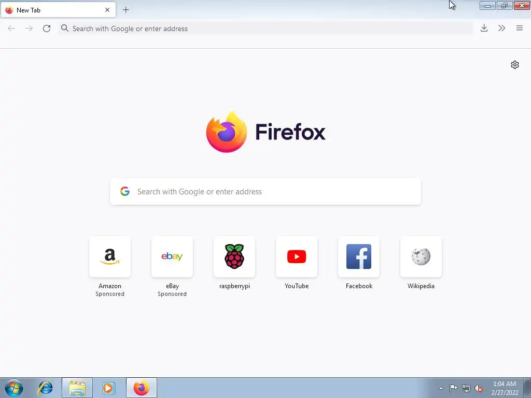Open the Firefox application hamburger menu
The height and width of the screenshot is (398, 531).
tap(520, 28)
